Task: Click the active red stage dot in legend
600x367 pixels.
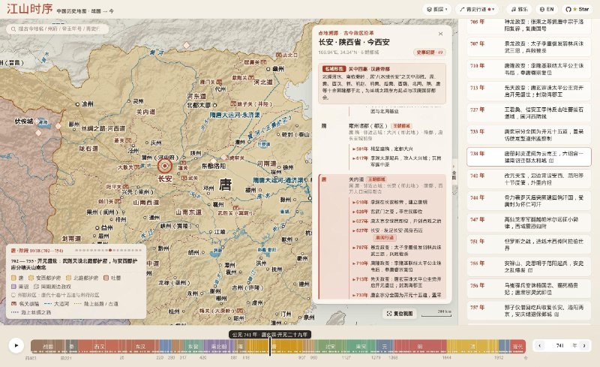Action: coord(110,250)
